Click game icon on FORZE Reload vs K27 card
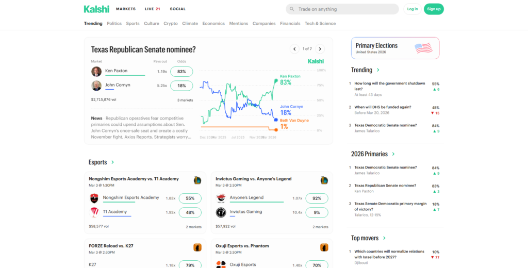Image resolution: width=528 pixels, height=268 pixels. tap(197, 247)
